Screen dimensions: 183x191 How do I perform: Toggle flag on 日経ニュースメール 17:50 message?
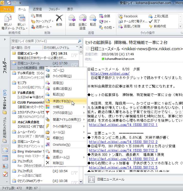(76, 65)
